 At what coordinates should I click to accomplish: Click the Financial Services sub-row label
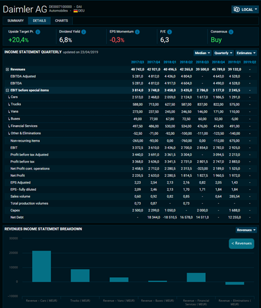(24, 126)
